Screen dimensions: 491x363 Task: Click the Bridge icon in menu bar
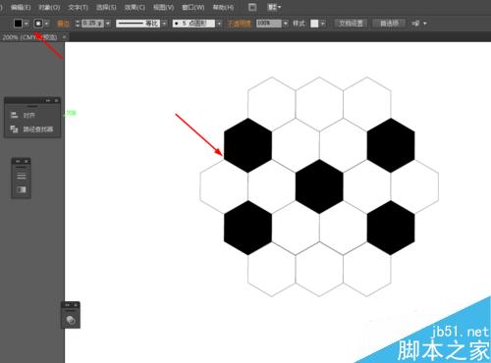pos(252,7)
